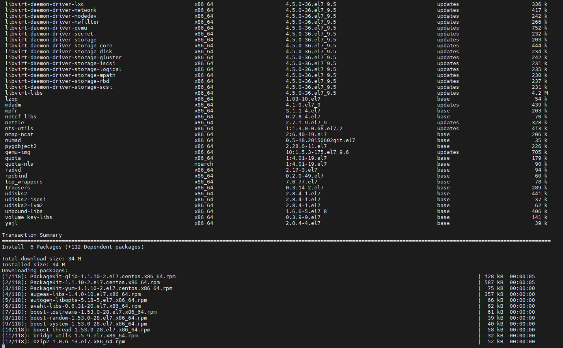The image size is (563, 348).
Task: Select the volume_key-libs package name
Action: (x=28, y=217)
